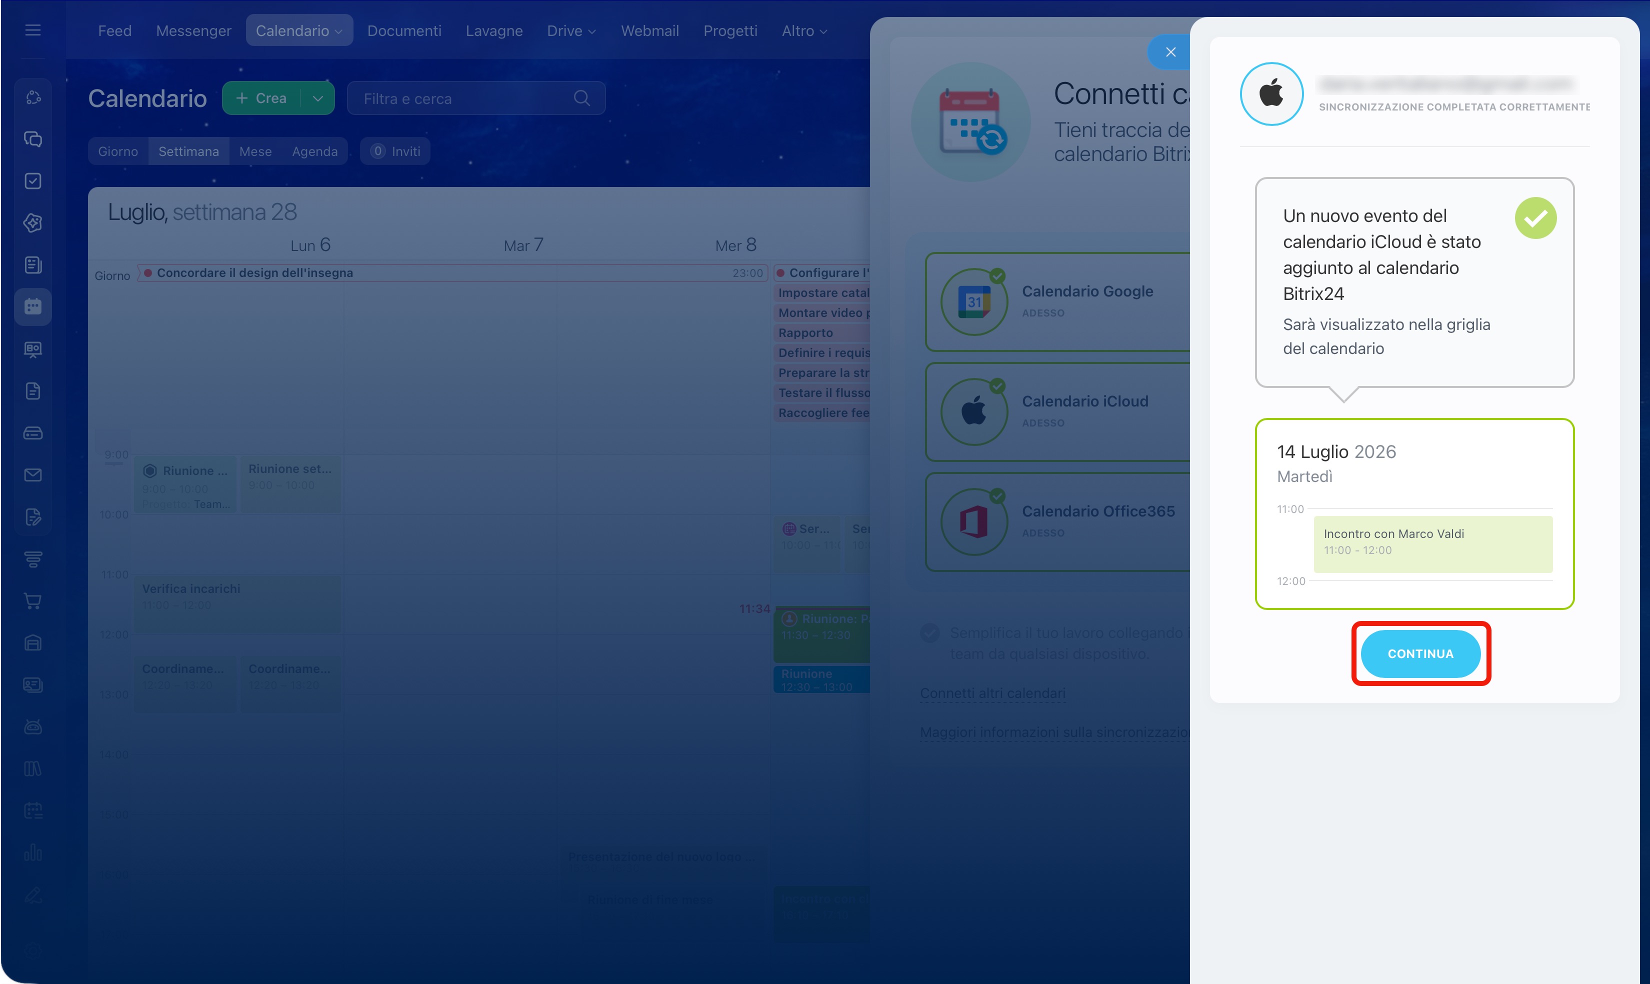
Task: Switch to the Mese view tab
Action: click(255, 151)
